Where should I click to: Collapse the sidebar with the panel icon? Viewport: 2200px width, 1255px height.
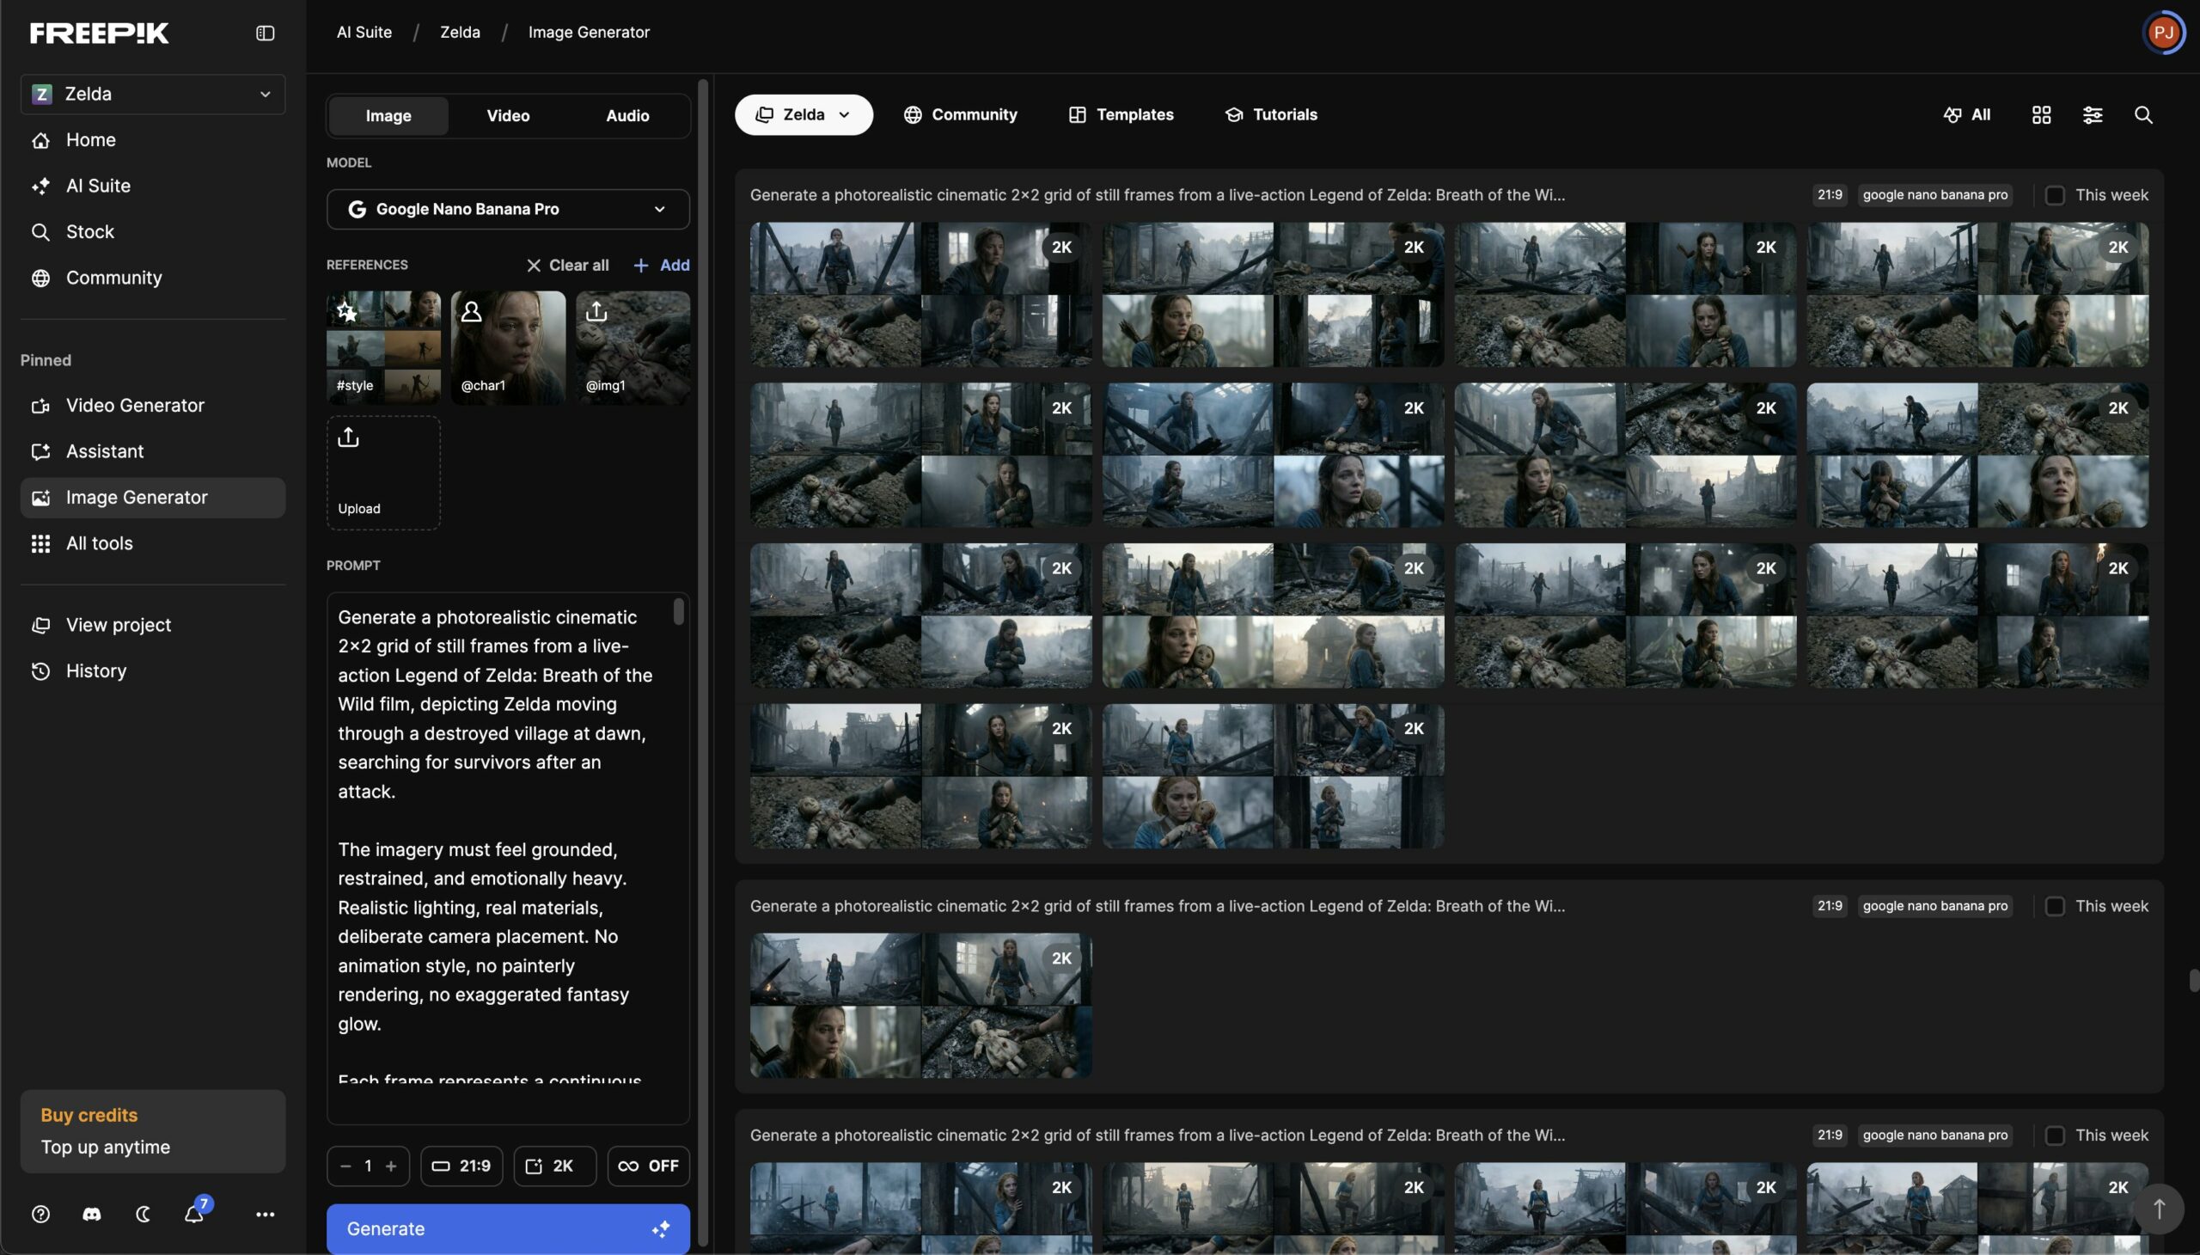(265, 33)
